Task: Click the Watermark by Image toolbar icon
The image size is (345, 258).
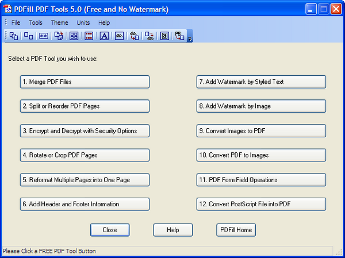Action: [119, 36]
